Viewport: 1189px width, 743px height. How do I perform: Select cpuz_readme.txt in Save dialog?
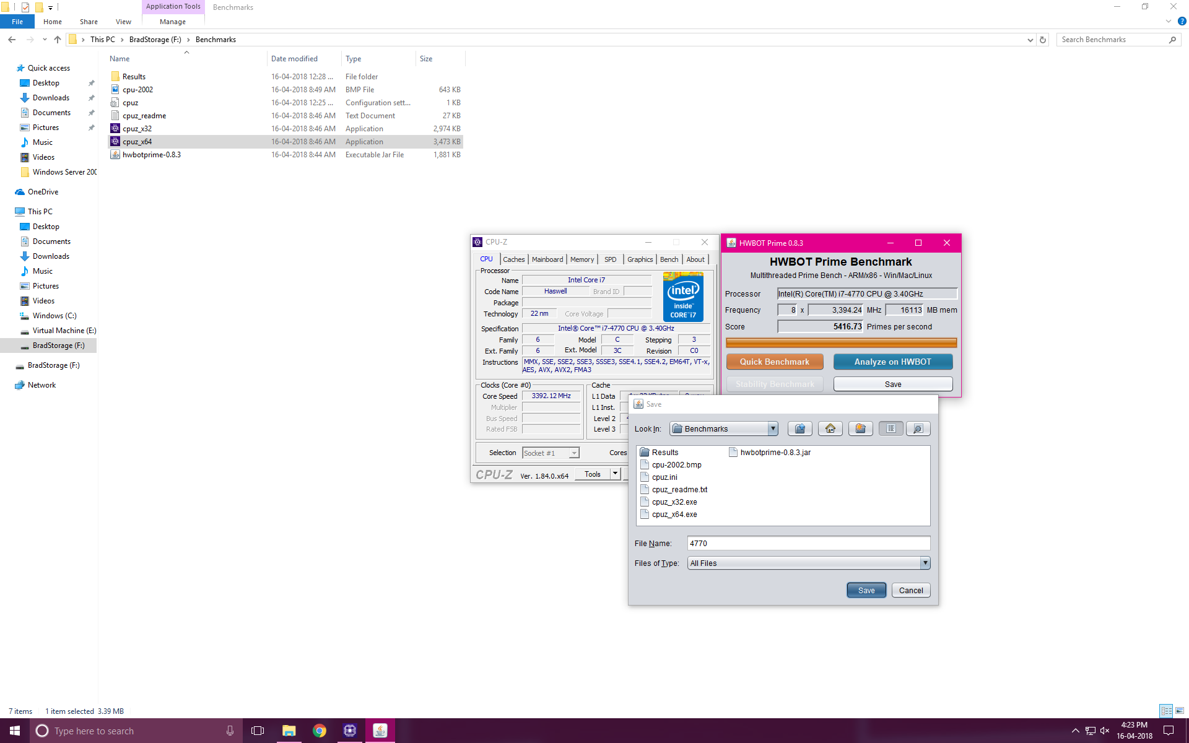tap(674, 489)
